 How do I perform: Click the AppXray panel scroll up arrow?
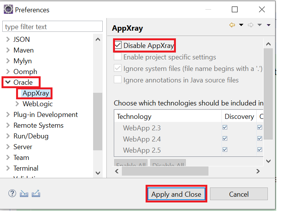(x=268, y=44)
